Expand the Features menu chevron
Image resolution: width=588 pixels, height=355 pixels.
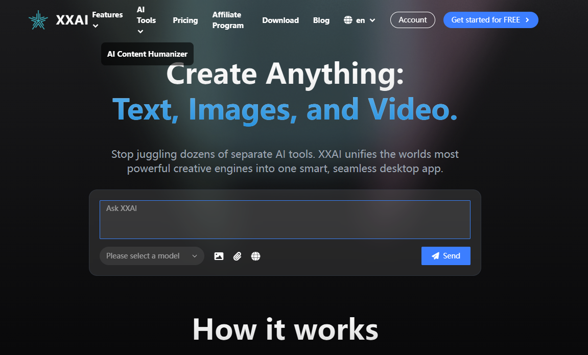pyautogui.click(x=95, y=26)
